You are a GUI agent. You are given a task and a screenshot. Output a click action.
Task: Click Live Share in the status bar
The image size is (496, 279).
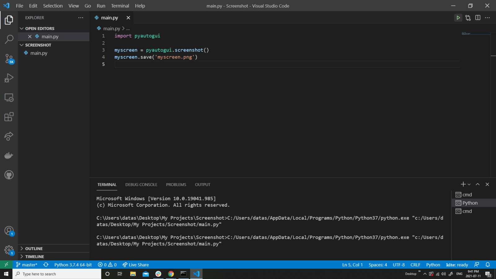pos(136,264)
